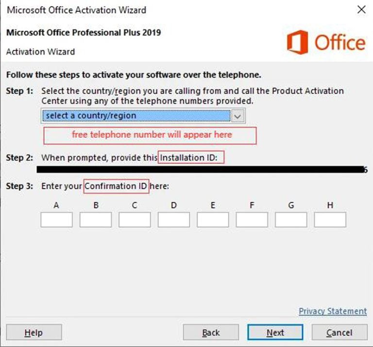
Task: Click the Office logo icon
Action: point(297,42)
